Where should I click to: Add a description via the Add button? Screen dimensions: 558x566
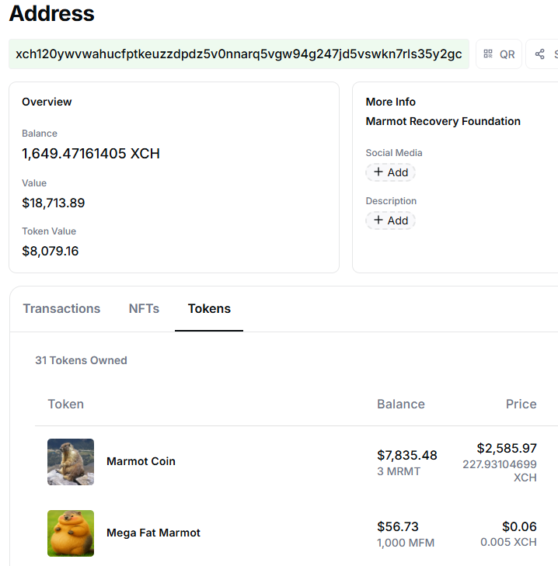pyautogui.click(x=390, y=220)
